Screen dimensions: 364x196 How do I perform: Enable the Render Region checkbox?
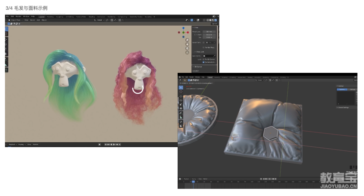tap(204, 47)
